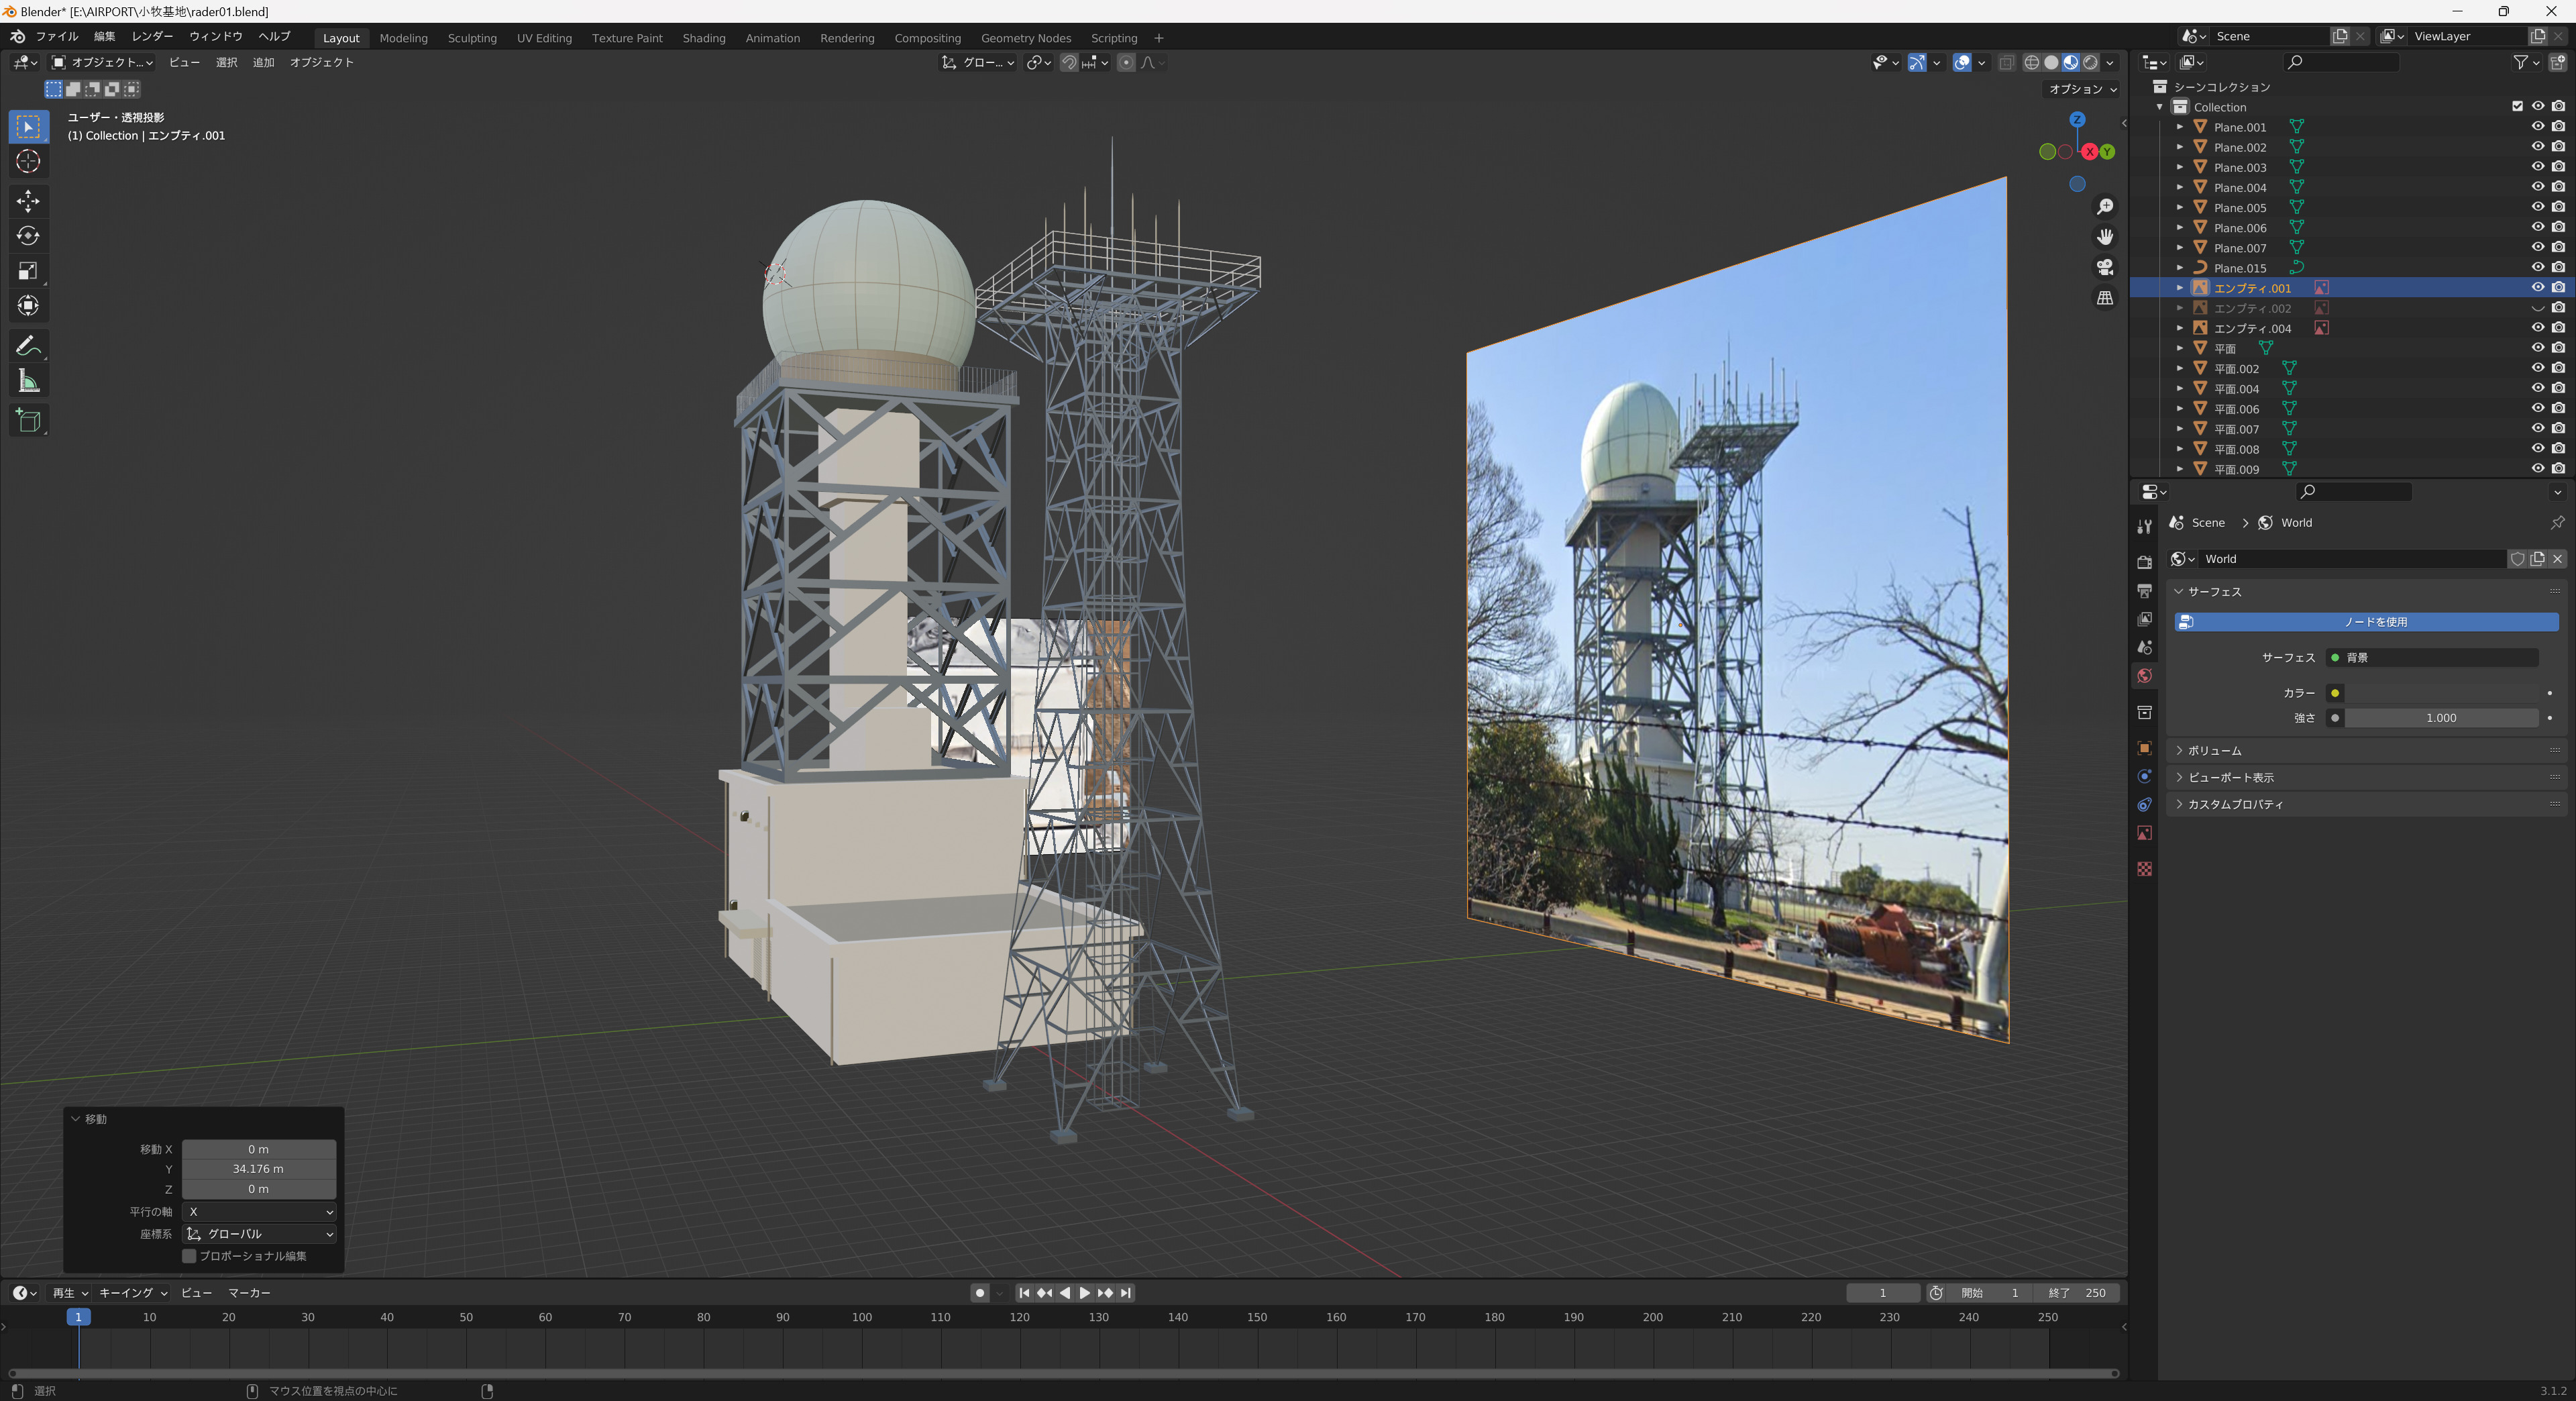The image size is (2576, 1401).
Task: Jump to the timeline start frame
Action: [1024, 1293]
